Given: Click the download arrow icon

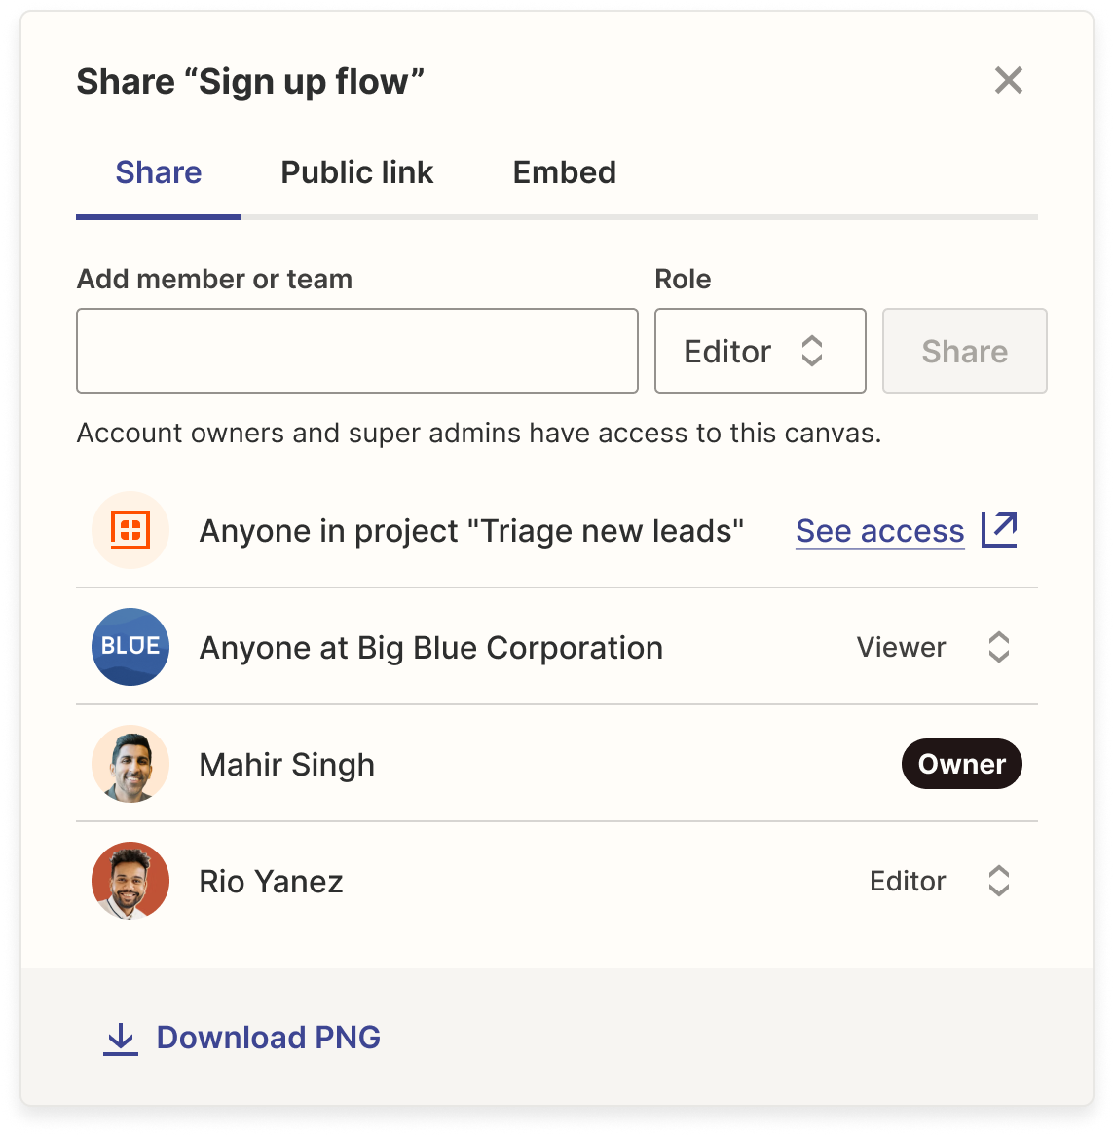Looking at the screenshot, I should point(121,1039).
